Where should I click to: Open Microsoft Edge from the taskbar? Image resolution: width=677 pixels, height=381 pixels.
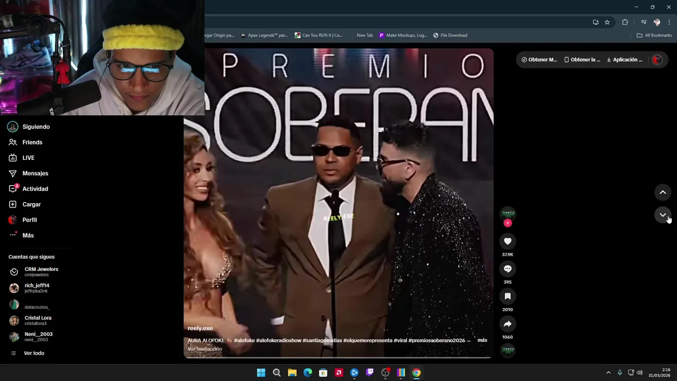[x=308, y=373]
